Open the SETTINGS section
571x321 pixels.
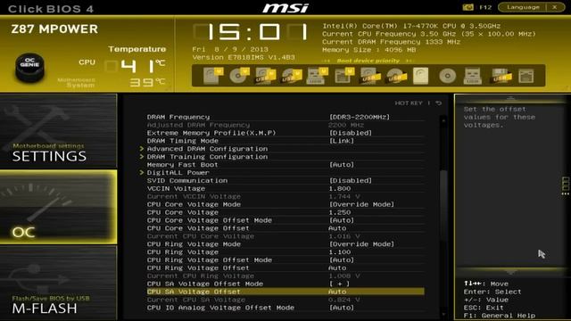tap(58, 131)
